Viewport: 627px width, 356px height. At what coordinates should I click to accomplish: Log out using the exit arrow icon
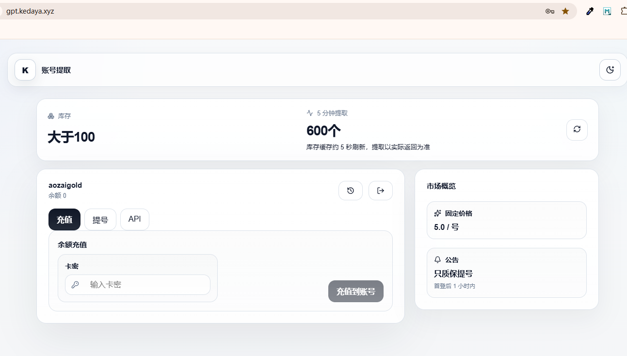click(x=381, y=191)
